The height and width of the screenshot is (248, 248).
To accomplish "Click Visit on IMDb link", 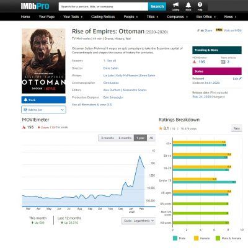I will coord(232,30).
